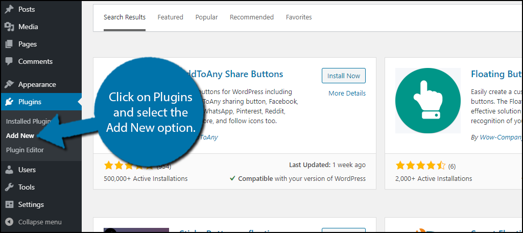Click the Settings sliders icon
This screenshot has height=233, width=523.
(9, 204)
